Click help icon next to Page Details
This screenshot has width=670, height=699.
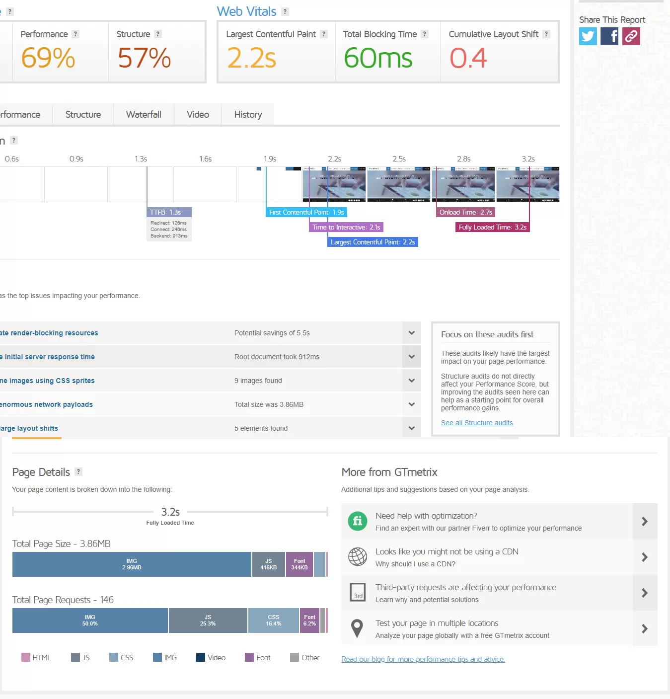pyautogui.click(x=78, y=471)
